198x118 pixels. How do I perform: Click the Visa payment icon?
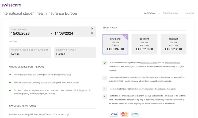pos(114,114)
